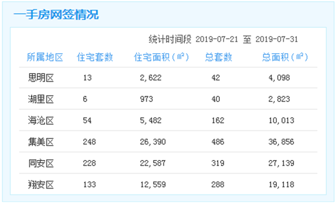
Task: Click 同安区 住宅套数 value 228
Action: click(89, 163)
